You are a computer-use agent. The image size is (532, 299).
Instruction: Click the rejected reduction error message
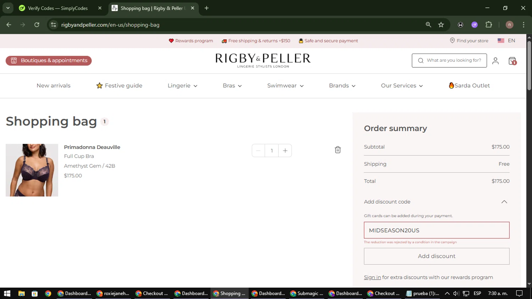(x=410, y=242)
